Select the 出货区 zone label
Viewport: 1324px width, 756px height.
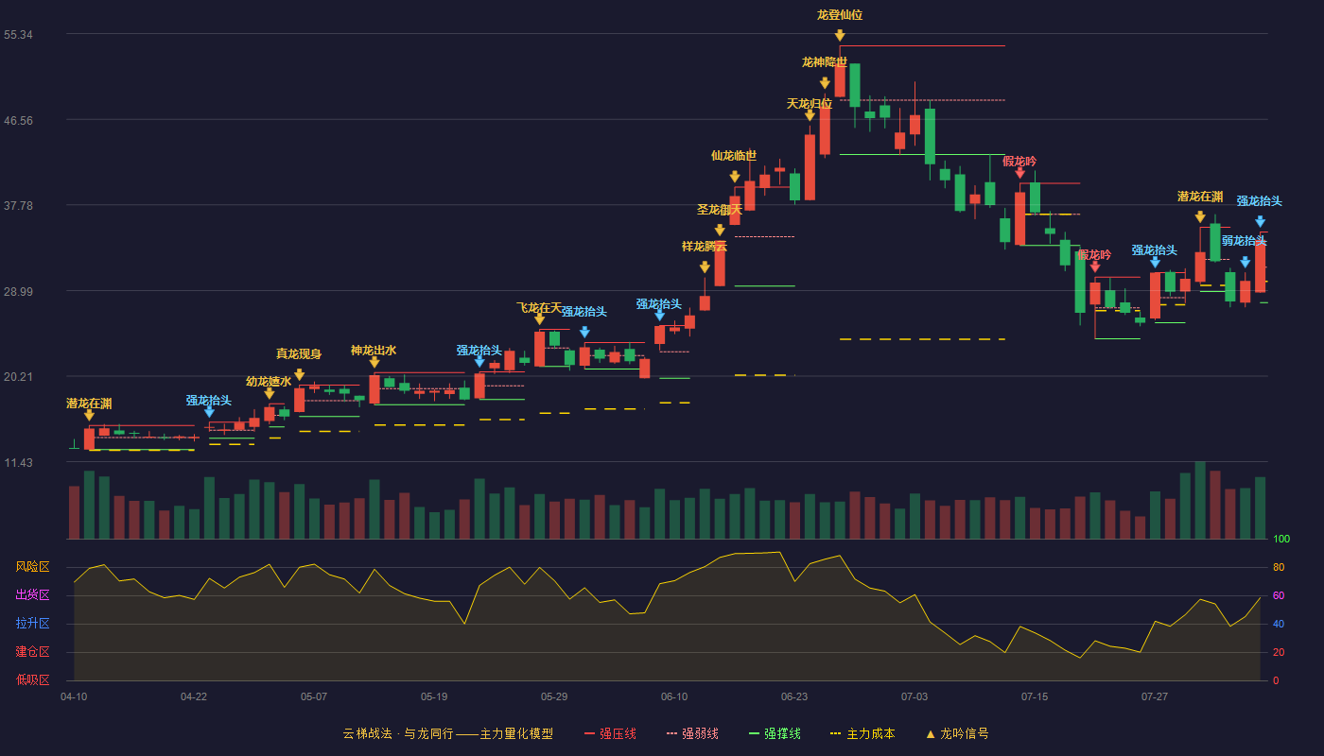[32, 595]
